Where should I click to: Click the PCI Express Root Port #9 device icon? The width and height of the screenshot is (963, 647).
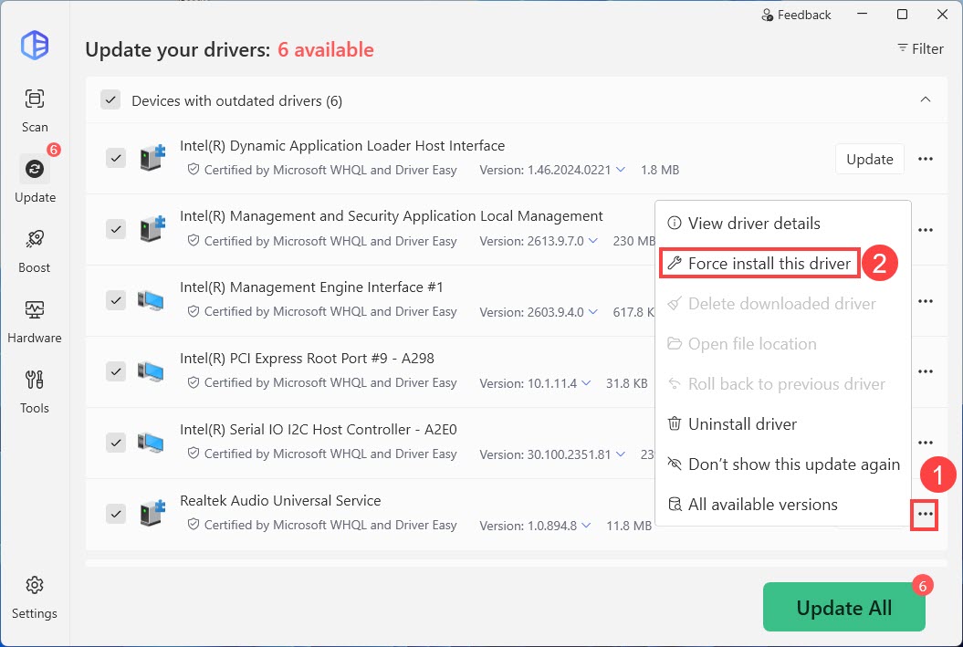click(152, 371)
